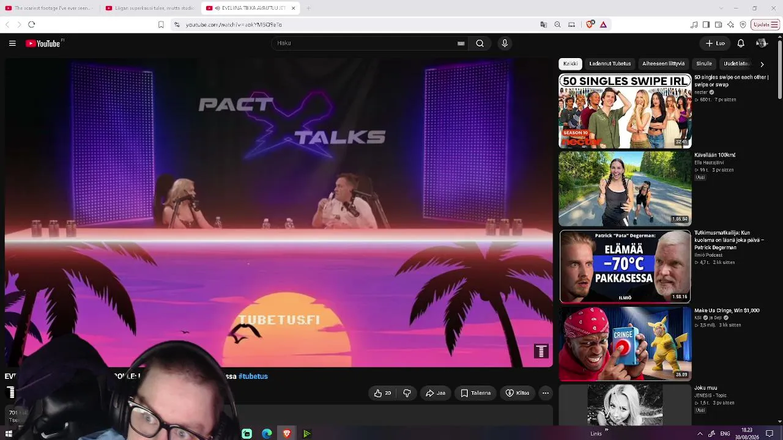Open the on-screen keyboard icon in search box
783x440 pixels.
click(461, 43)
